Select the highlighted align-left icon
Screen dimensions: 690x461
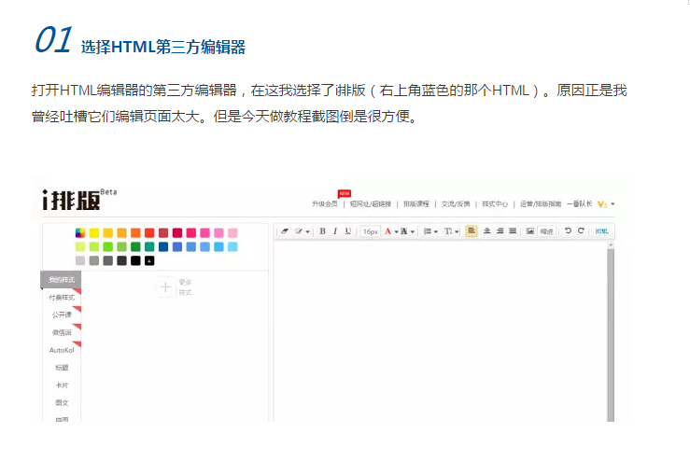472,231
